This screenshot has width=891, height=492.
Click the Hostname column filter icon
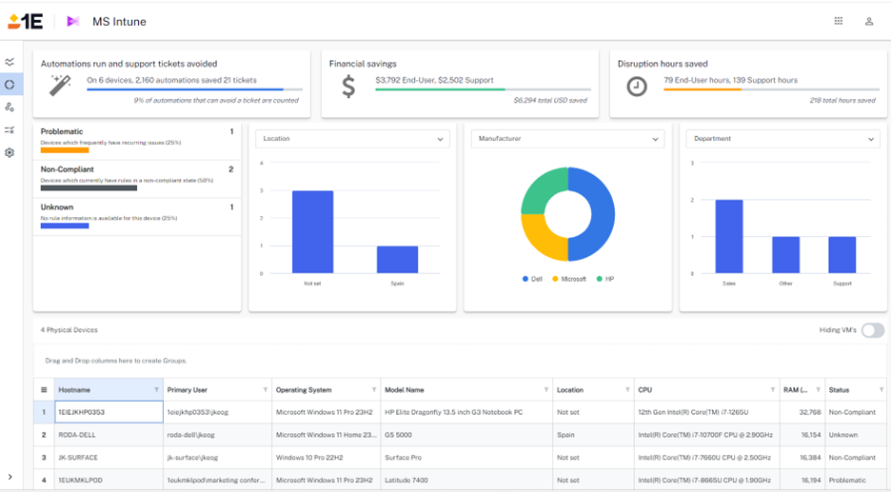[x=156, y=390]
